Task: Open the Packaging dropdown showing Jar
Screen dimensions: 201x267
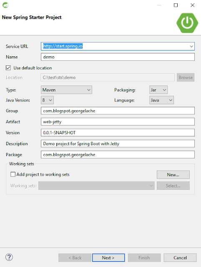Action: 158,90
